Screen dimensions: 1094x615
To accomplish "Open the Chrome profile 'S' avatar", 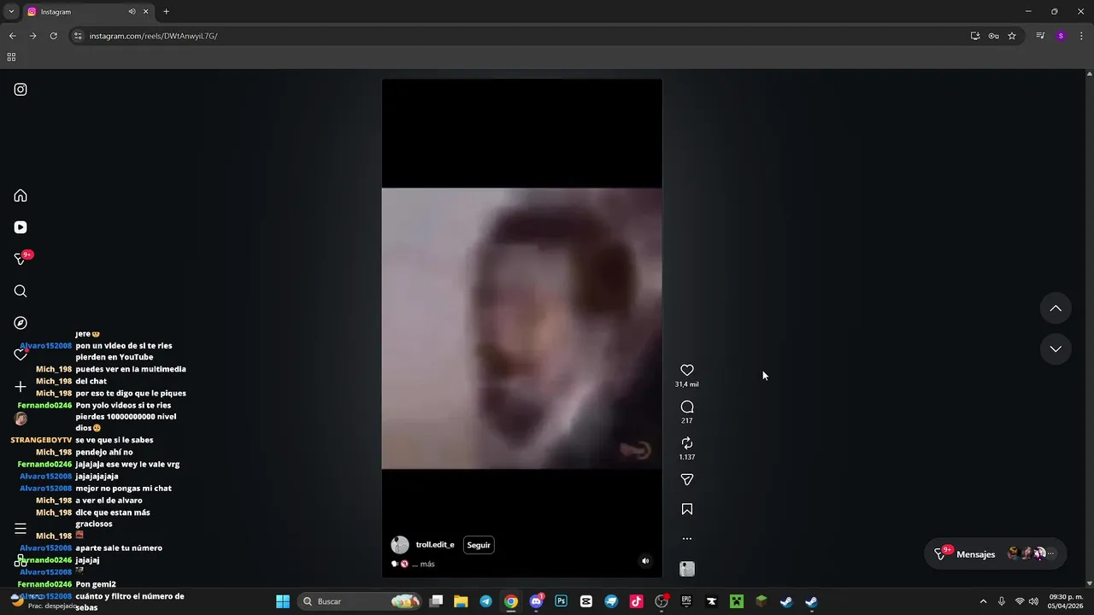I will click(x=1061, y=36).
